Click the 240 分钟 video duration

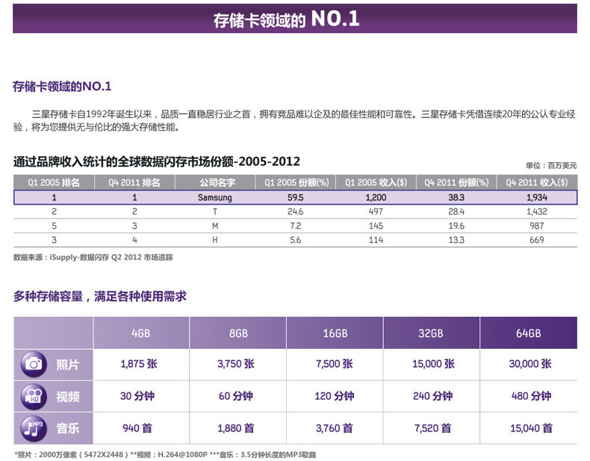pyautogui.click(x=432, y=396)
